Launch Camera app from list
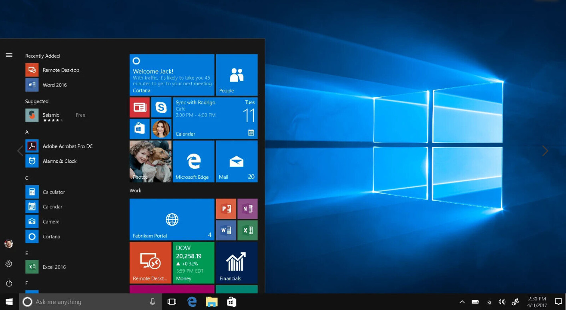This screenshot has width=566, height=310. 42,222
